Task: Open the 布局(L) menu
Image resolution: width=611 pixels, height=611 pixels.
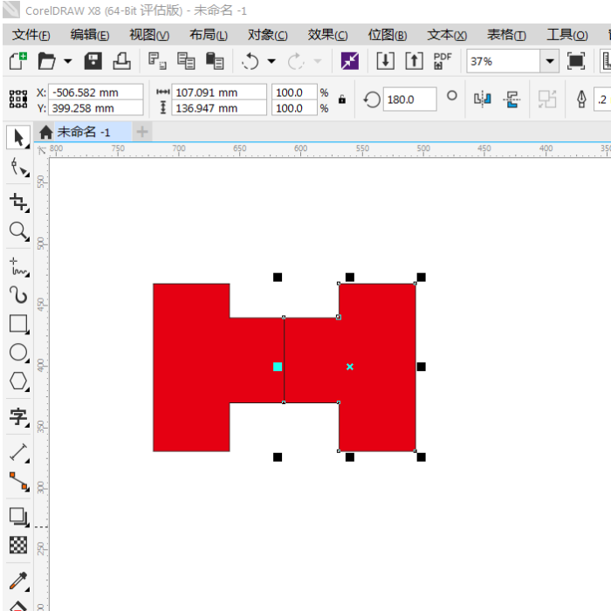Action: coord(209,35)
